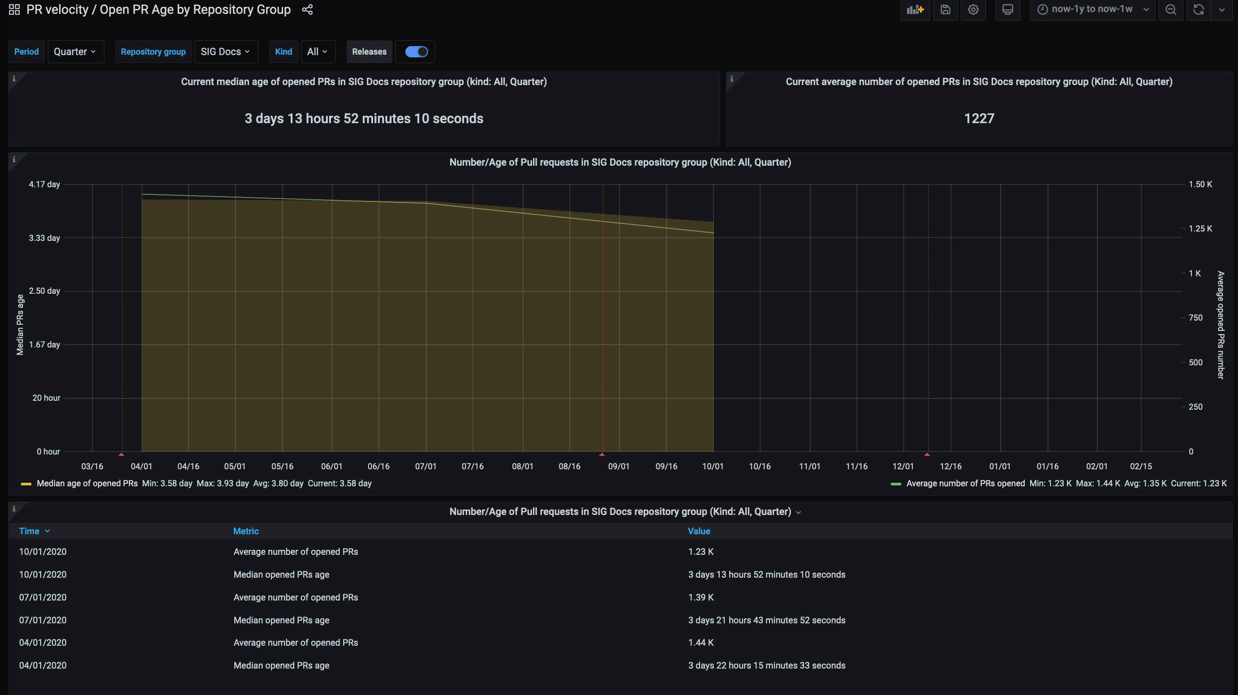Toggle Median age of opened PRs series
Viewport: 1238px width, 695px height.
[x=87, y=484]
